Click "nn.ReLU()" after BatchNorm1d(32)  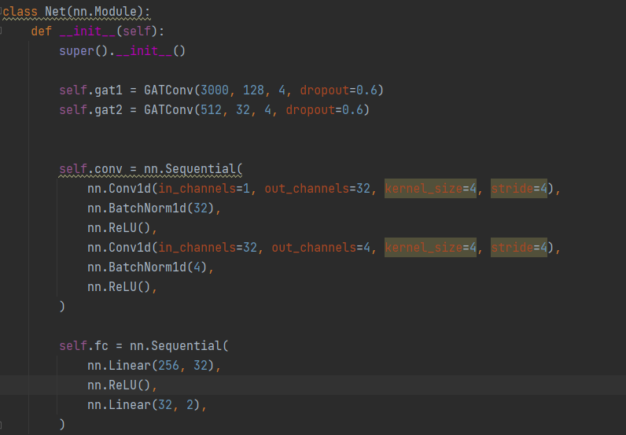tap(119, 228)
